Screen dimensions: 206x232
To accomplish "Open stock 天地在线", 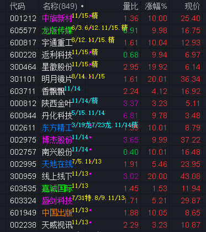I will [x=57, y=164].
